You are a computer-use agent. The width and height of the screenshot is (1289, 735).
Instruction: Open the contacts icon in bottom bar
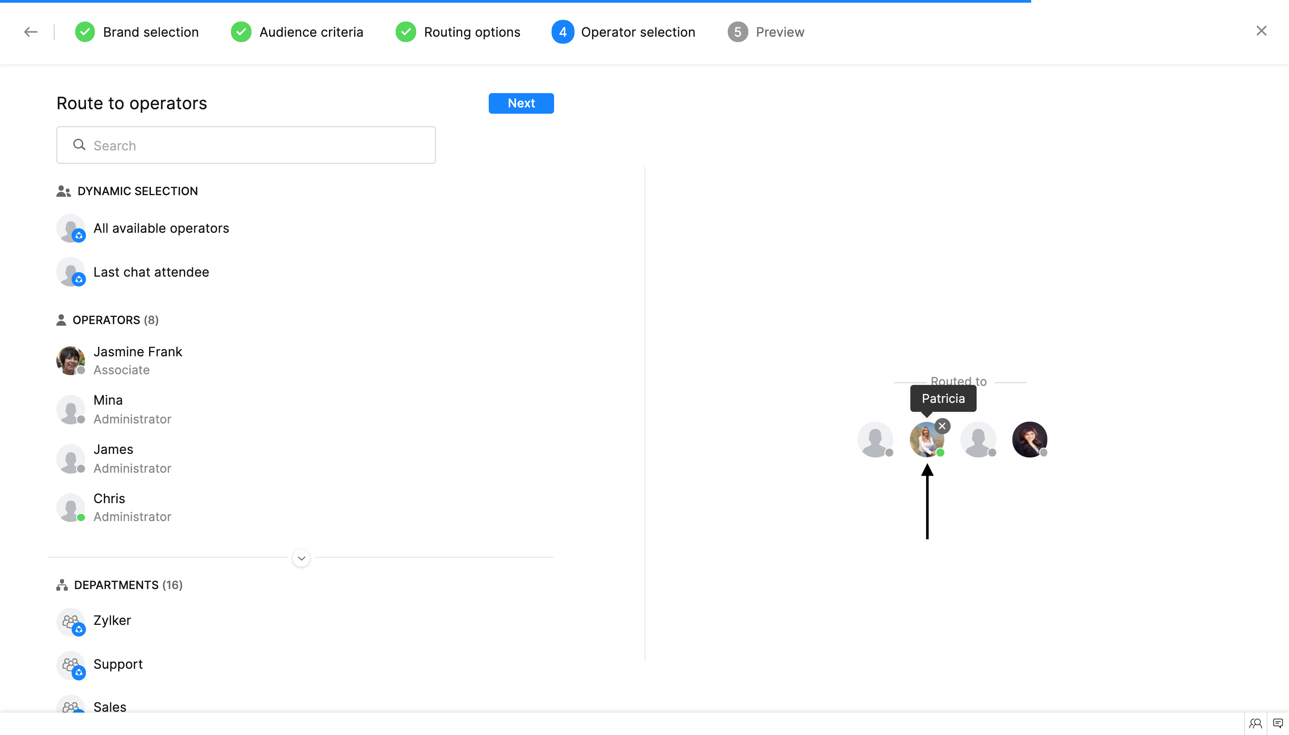pyautogui.click(x=1256, y=724)
